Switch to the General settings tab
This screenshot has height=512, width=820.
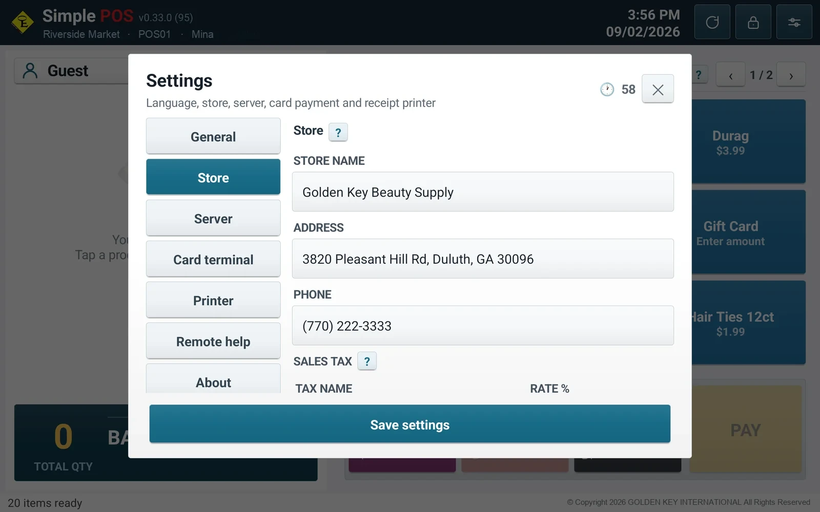click(213, 136)
